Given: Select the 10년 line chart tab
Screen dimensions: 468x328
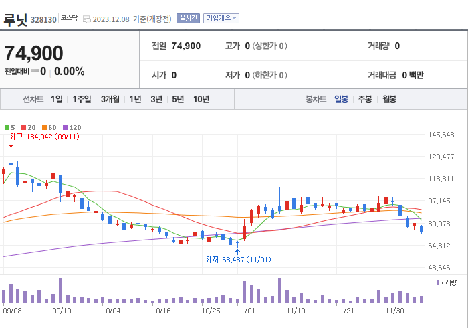Looking at the screenshot, I should pyautogui.click(x=201, y=99).
